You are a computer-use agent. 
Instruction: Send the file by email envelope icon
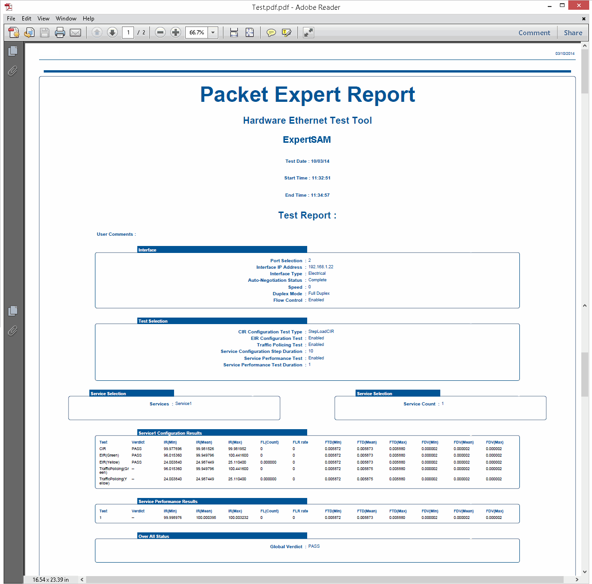pyautogui.click(x=75, y=33)
